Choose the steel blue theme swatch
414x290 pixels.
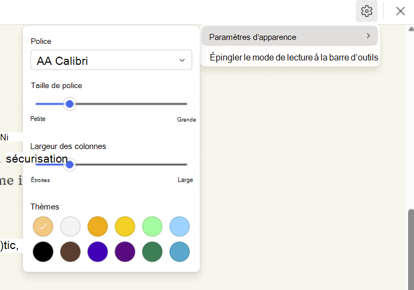tap(179, 252)
